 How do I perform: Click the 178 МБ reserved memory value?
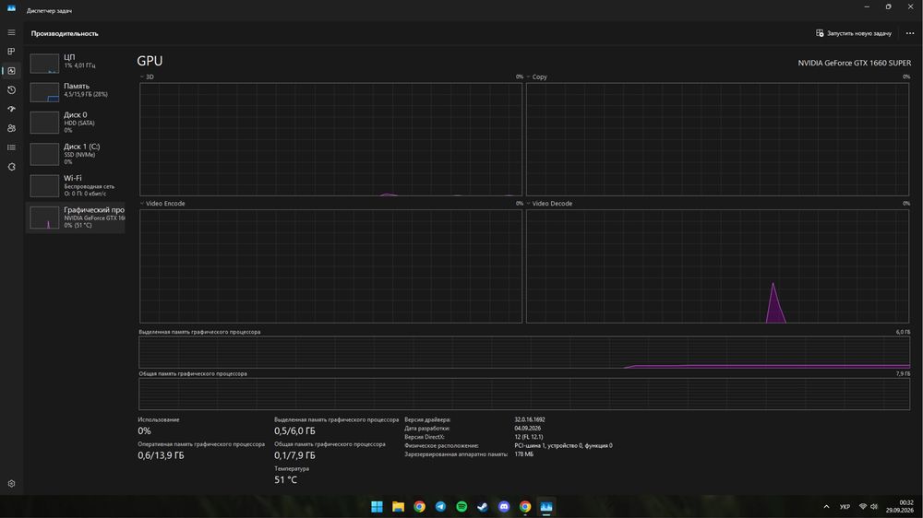524,453
